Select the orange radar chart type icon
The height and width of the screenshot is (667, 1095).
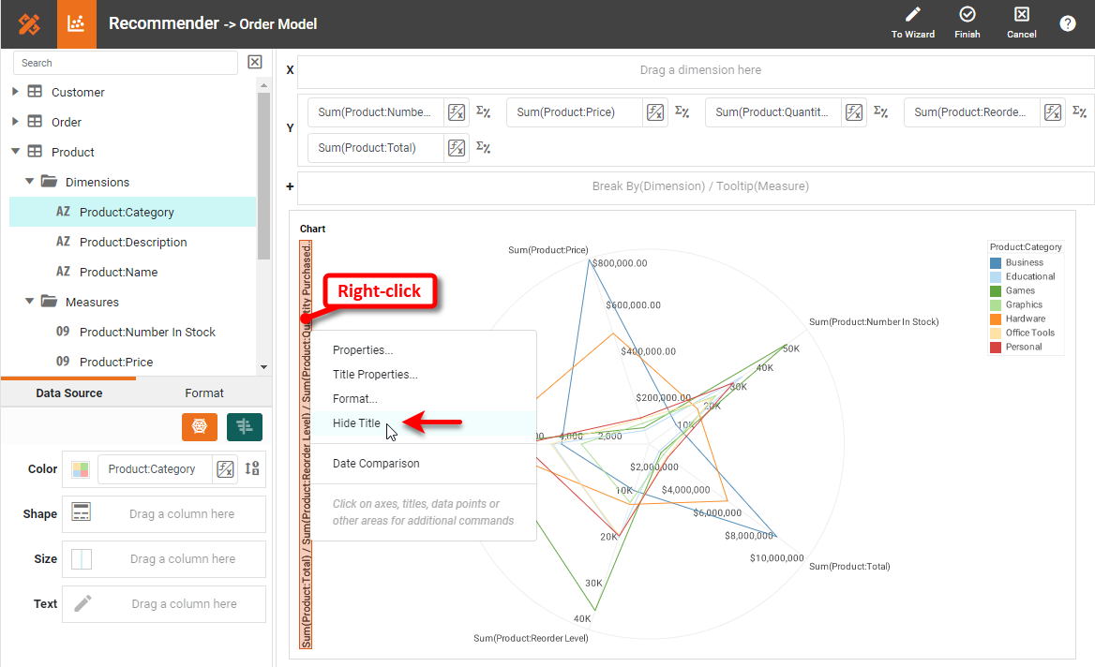199,427
